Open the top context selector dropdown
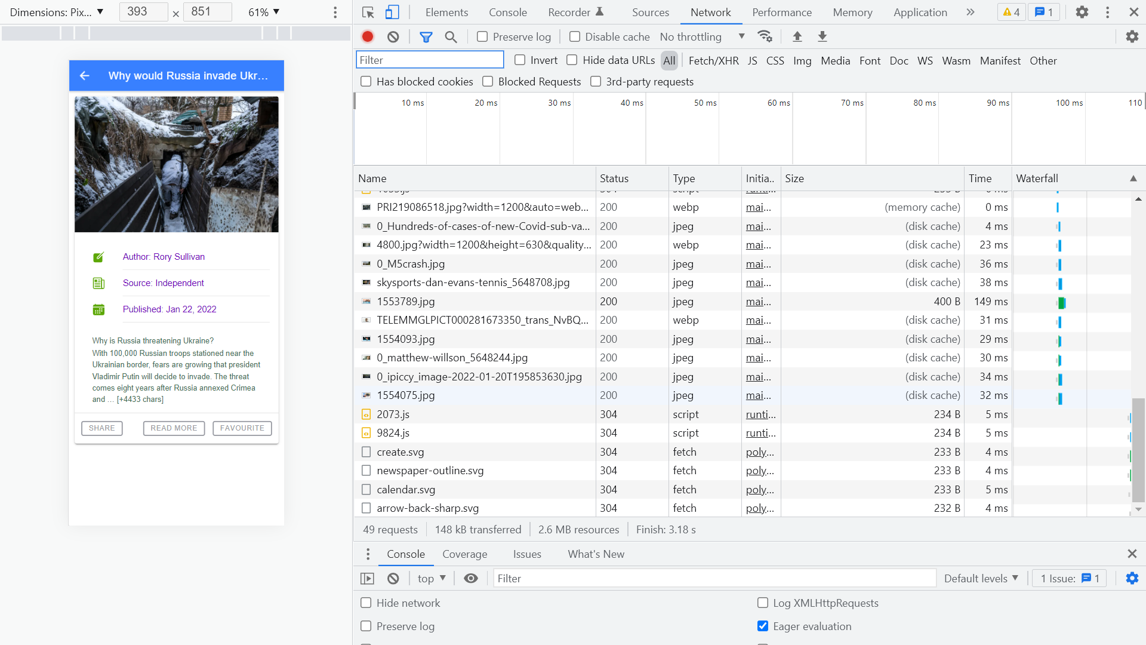Image resolution: width=1146 pixels, height=645 pixels. pyautogui.click(x=432, y=578)
